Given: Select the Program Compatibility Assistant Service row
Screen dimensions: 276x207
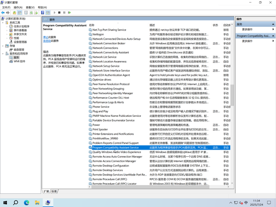Looking at the screenshot, I should click(159, 147).
